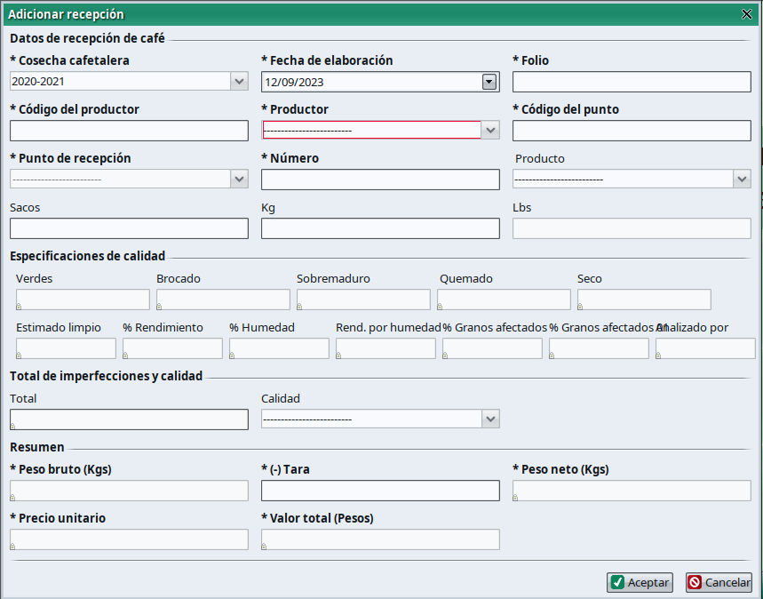This screenshot has width=763, height=599.
Task: Click the Folio input field
Action: pos(632,82)
